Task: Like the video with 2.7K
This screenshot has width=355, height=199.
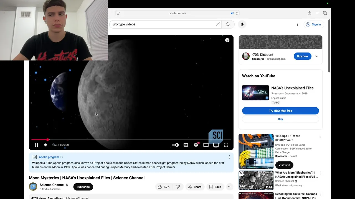Action: [x=164, y=187]
